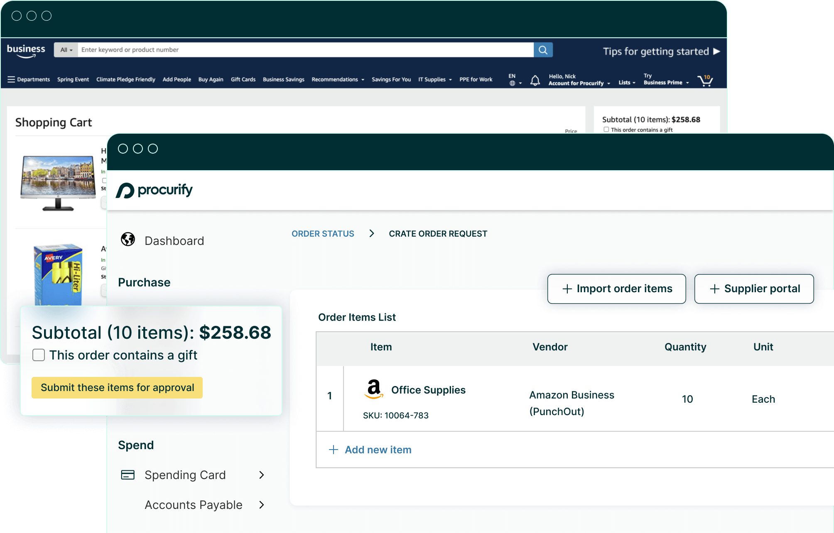Click the Procurify logo
The height and width of the screenshot is (533, 834).
pos(154,191)
